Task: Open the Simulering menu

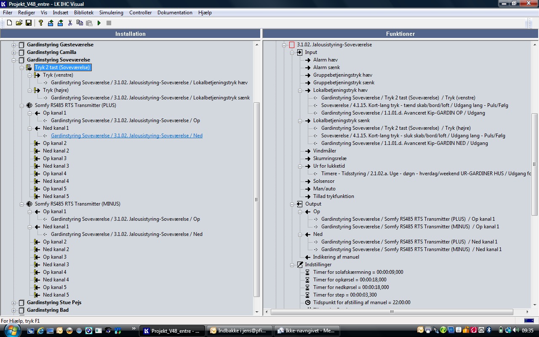Action: click(111, 13)
